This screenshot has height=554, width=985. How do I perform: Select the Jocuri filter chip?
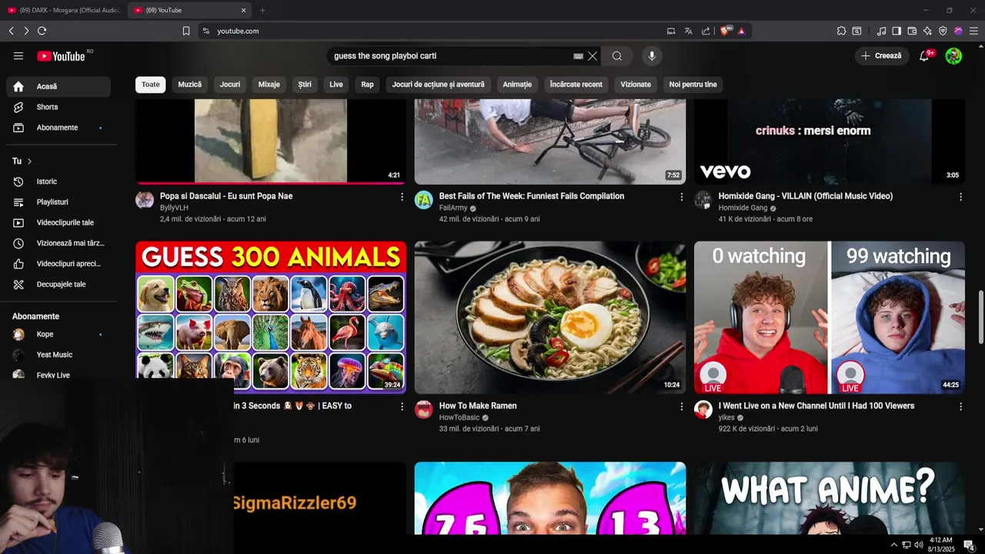230,85
